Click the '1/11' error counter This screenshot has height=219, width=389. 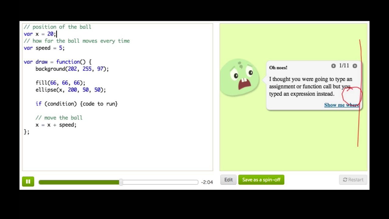coord(344,66)
